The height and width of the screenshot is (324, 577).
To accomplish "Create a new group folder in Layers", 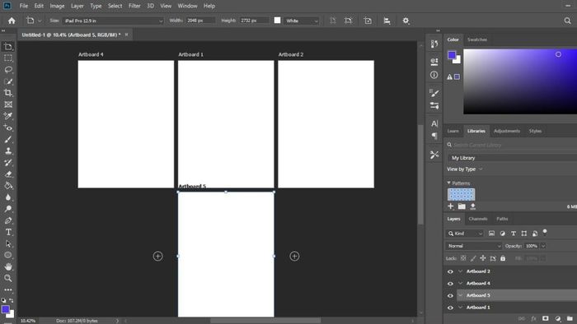I will 570,318.
